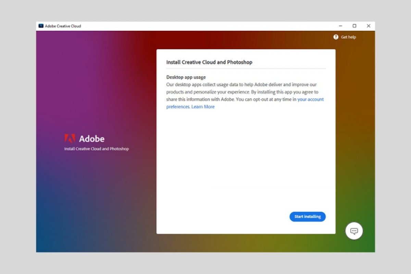The width and height of the screenshot is (411, 274).
Task: Click the Adobe Creative Cloud title bar app icon
Action: coord(41,26)
